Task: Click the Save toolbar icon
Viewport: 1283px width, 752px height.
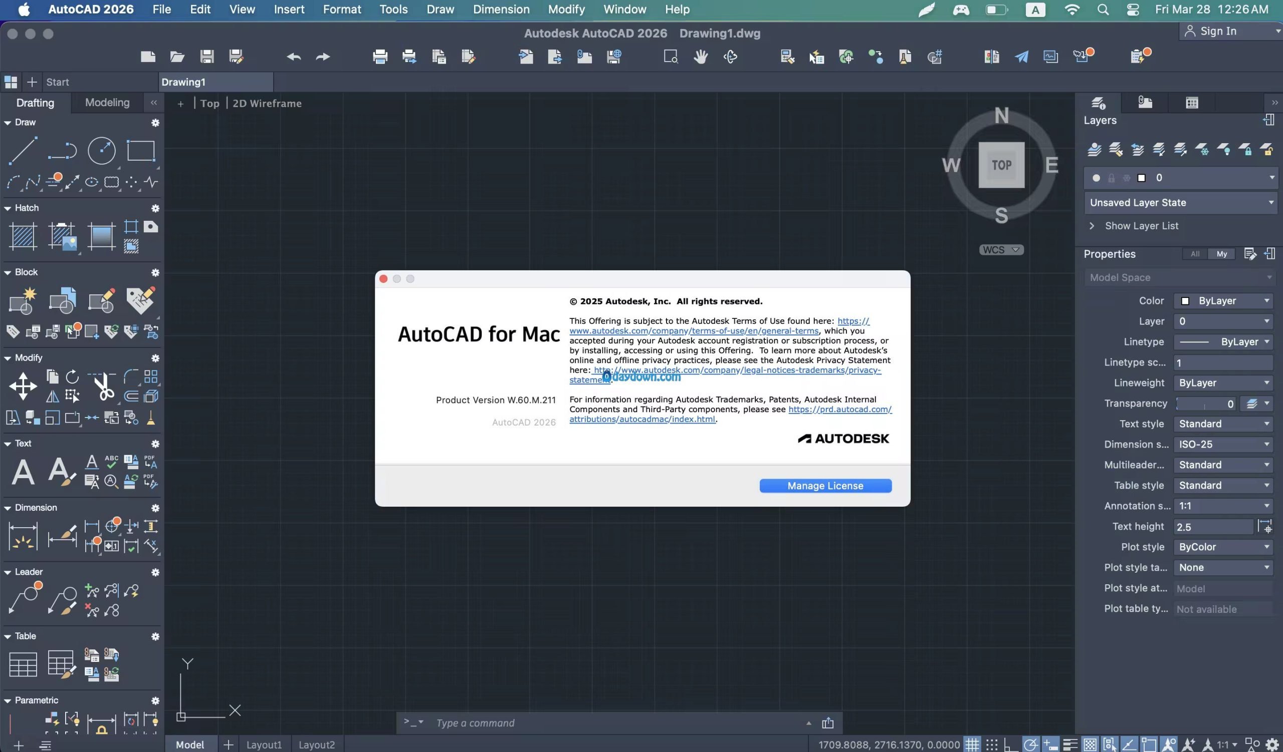Action: (x=206, y=57)
